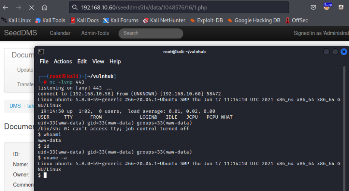The height and width of the screenshot is (191, 349).
Task: Click the DMS breadcrumb link
Action: tap(15, 106)
